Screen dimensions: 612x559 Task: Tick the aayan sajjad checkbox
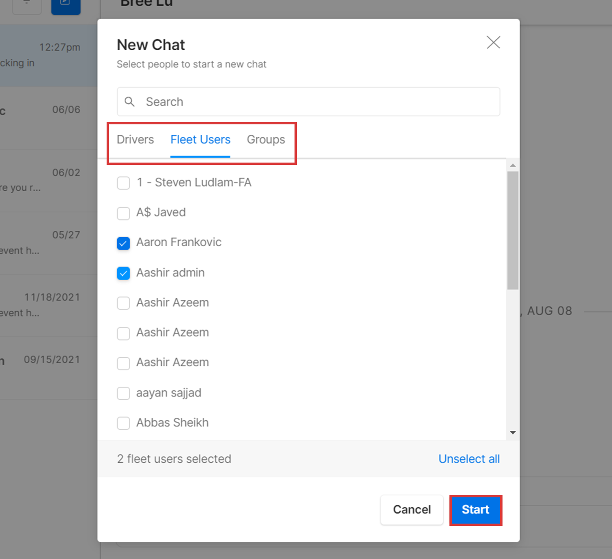123,394
